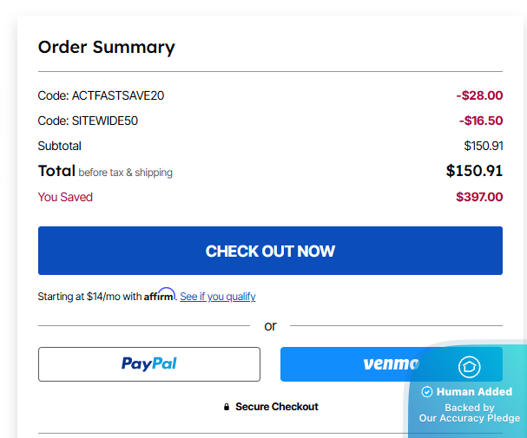Pay with the PayPal button
Image resolution: width=527 pixels, height=438 pixels.
pos(148,364)
